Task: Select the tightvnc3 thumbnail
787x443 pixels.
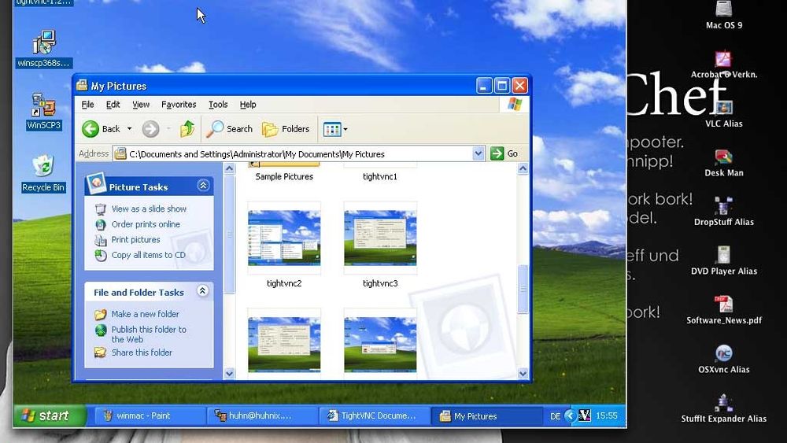Action: click(x=380, y=238)
